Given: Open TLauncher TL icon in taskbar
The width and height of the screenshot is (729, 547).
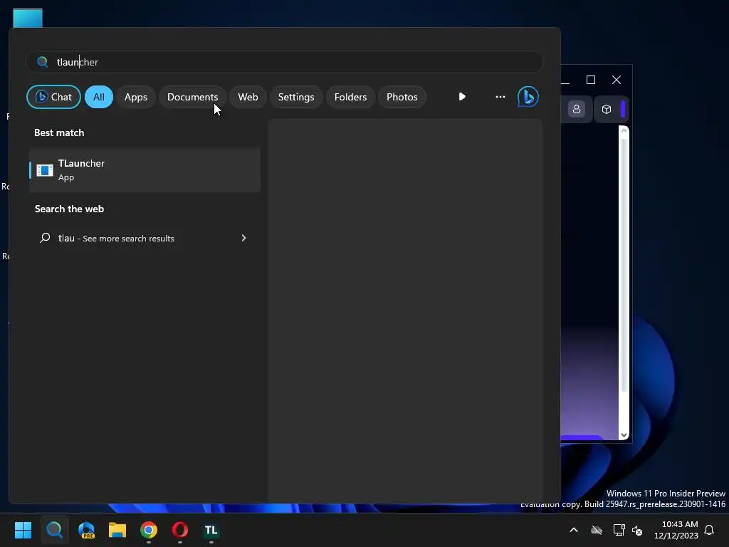Looking at the screenshot, I should click(x=211, y=530).
